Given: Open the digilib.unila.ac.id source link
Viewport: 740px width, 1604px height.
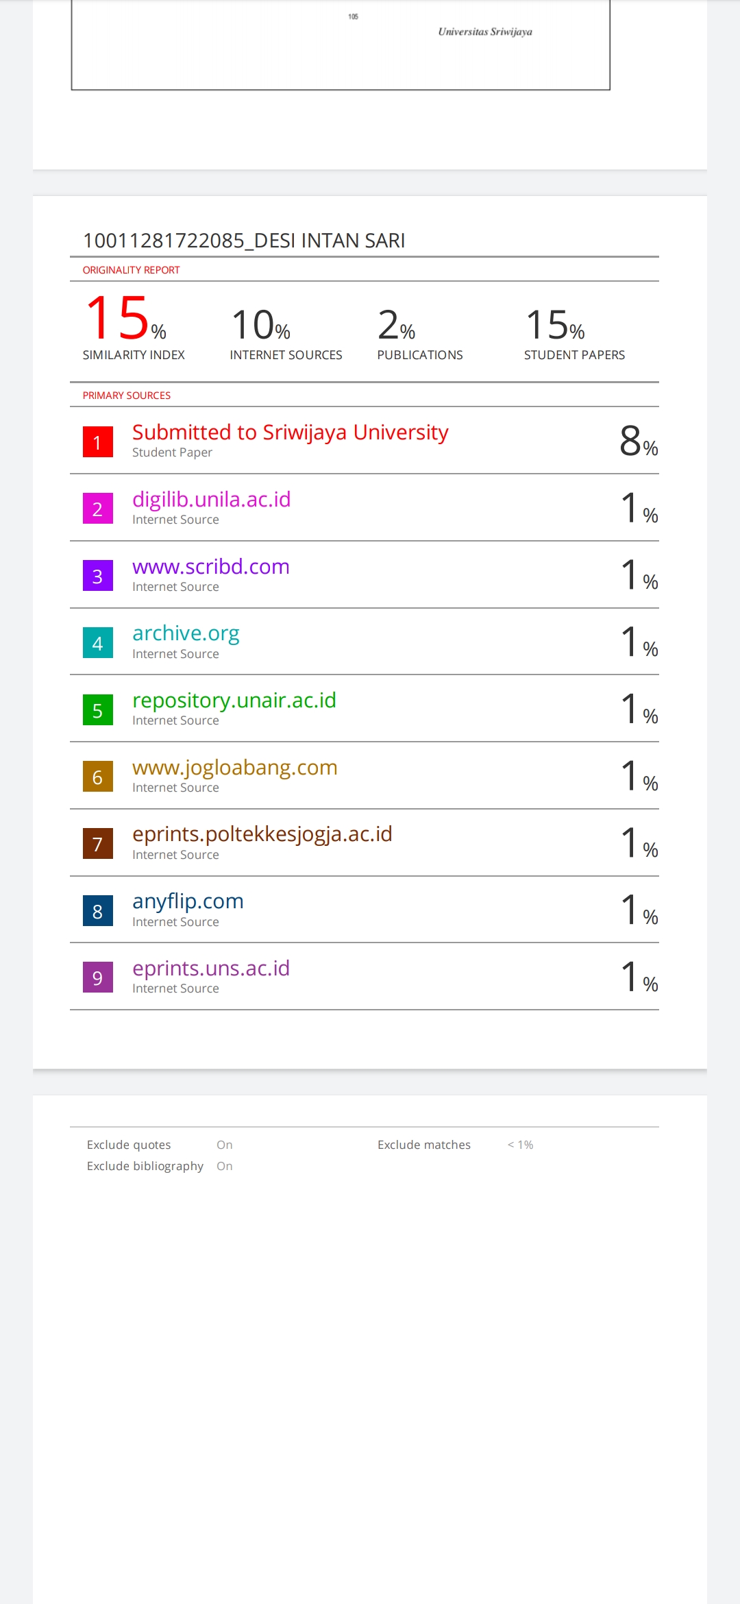Looking at the screenshot, I should point(211,500).
